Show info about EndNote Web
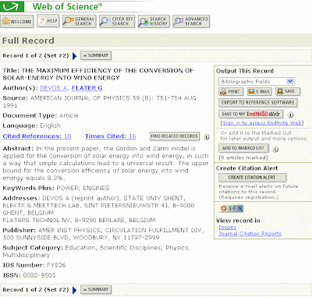Image resolution: width=312 pixels, height=297 pixels. [291, 115]
